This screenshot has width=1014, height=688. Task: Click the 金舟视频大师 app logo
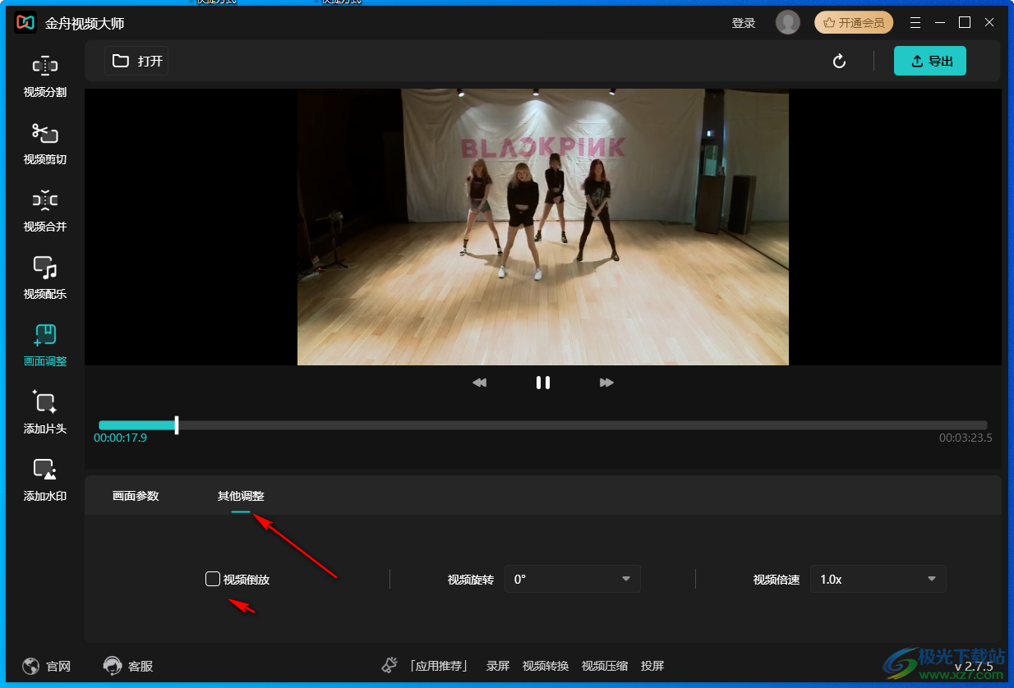pos(25,23)
